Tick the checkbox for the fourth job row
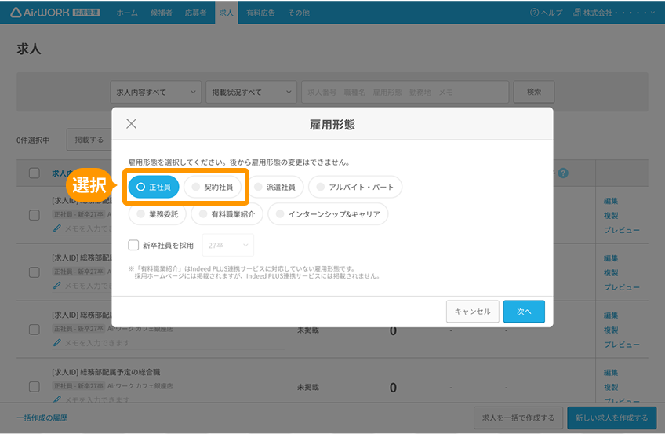This screenshot has height=434, width=665. (35, 387)
